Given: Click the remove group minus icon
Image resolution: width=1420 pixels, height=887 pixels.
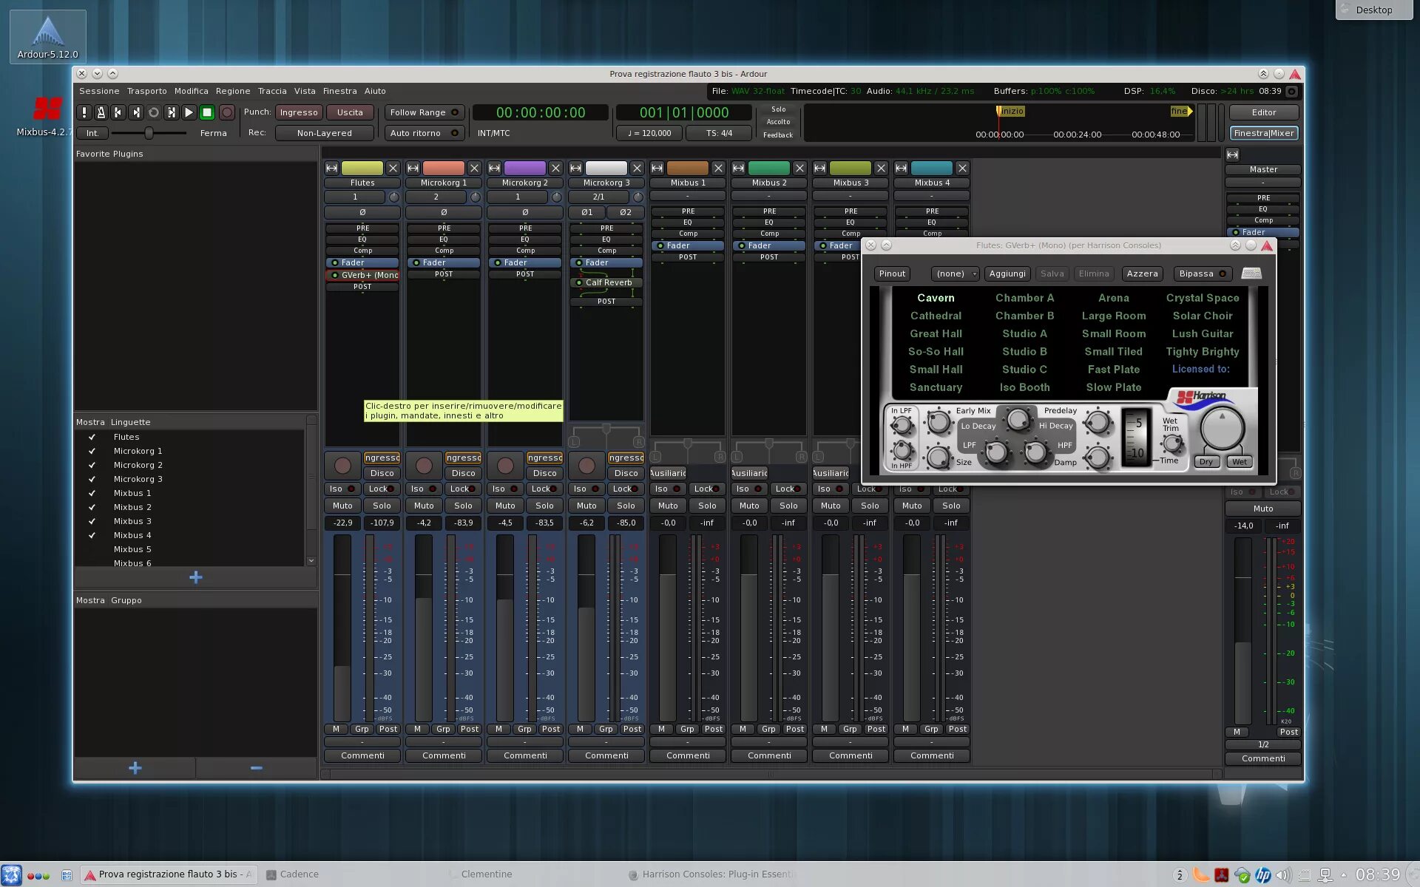Looking at the screenshot, I should 257,768.
